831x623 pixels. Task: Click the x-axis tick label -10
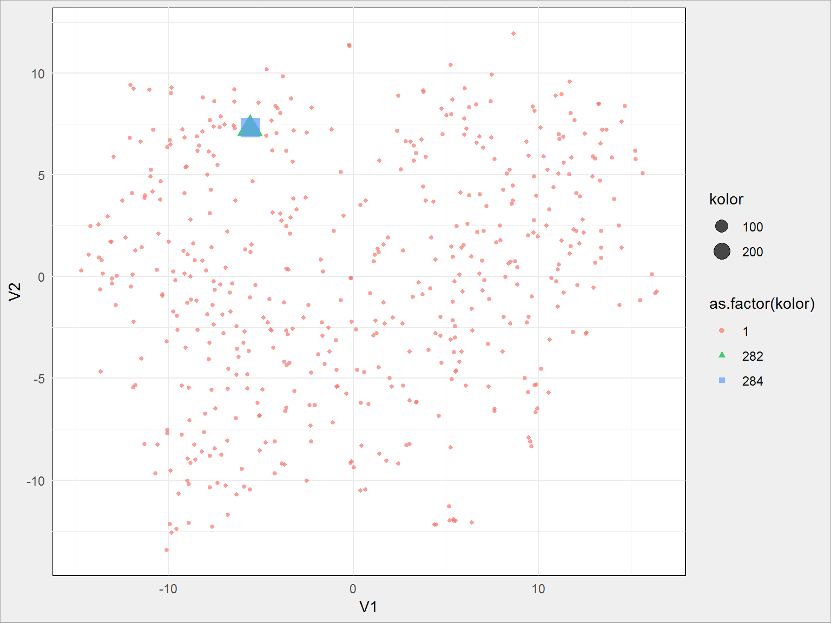pos(168,589)
